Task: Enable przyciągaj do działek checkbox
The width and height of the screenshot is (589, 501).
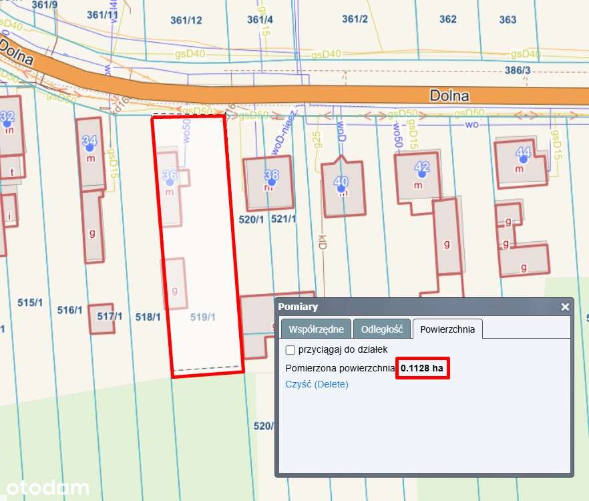Action: (x=290, y=350)
